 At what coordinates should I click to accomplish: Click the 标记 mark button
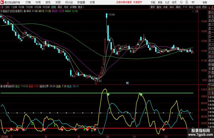pos(191,7)
